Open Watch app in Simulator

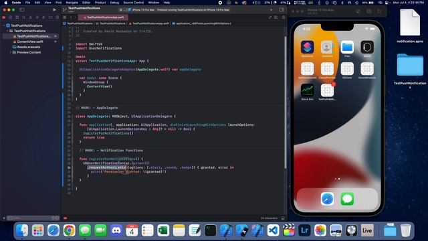tap(367, 48)
